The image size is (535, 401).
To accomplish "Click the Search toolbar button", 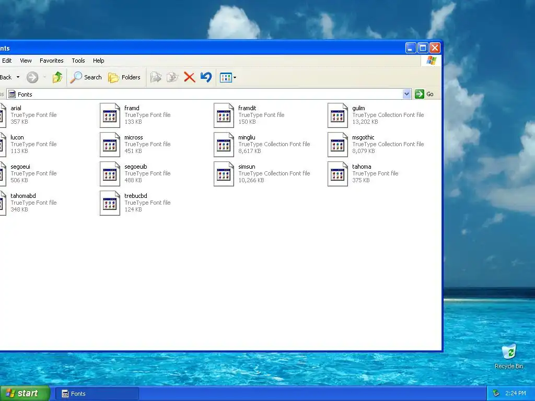I will pyautogui.click(x=86, y=77).
